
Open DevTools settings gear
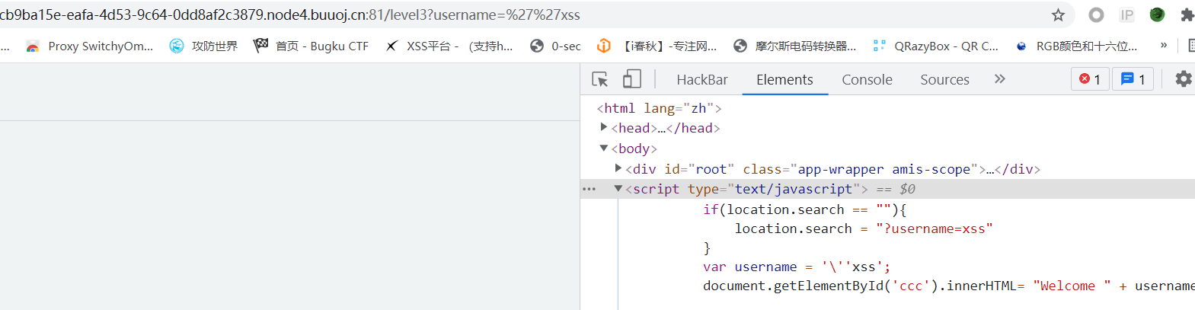1183,79
